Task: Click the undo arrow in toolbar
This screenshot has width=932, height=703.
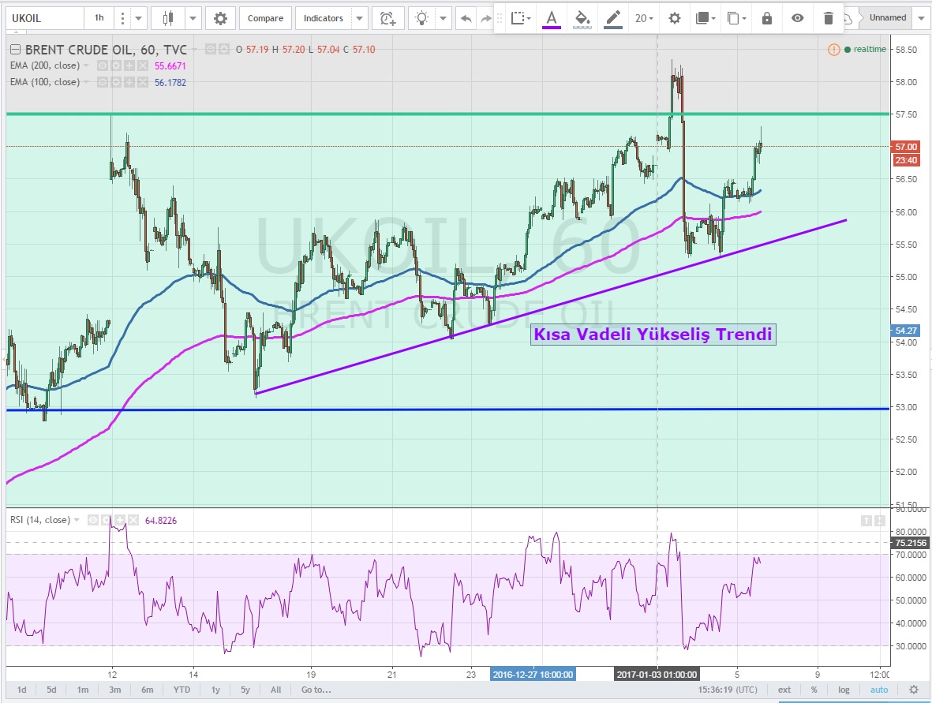Action: tap(466, 18)
